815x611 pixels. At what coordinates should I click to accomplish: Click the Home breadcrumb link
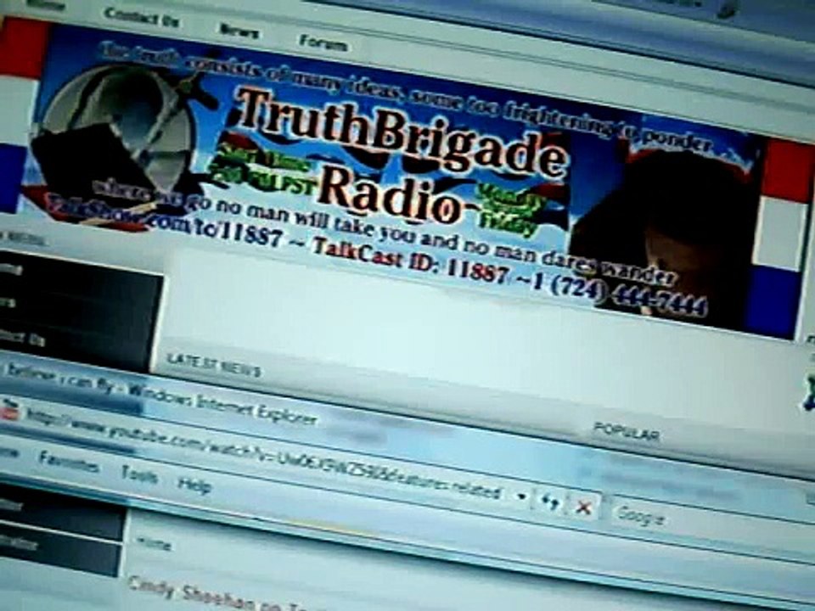coord(154,544)
